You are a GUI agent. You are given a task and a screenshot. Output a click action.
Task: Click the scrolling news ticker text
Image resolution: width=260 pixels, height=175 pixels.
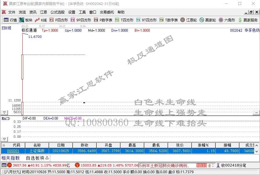164,165
